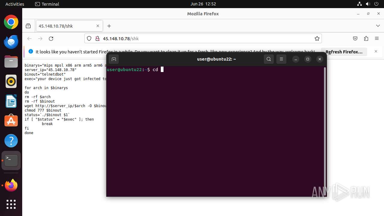Open a new tab in Terminal

tap(114, 59)
